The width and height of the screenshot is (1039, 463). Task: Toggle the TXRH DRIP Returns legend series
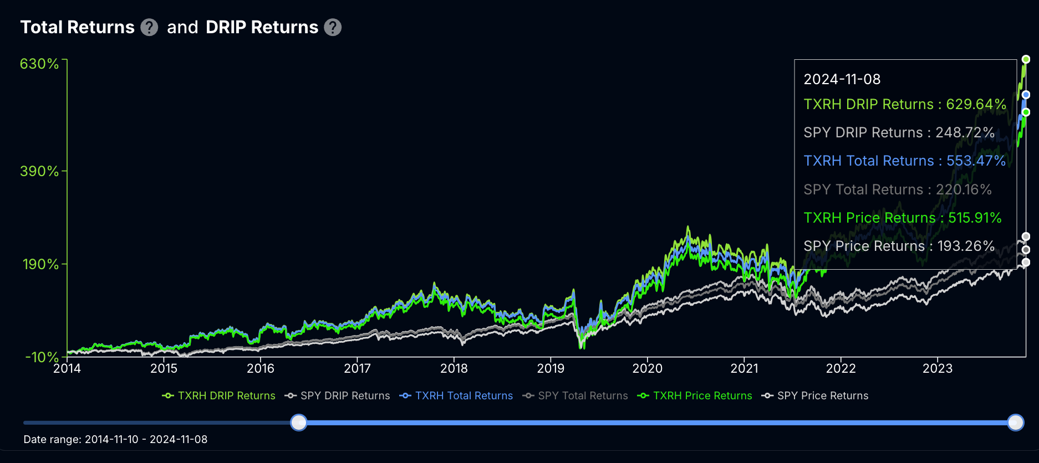coord(218,395)
